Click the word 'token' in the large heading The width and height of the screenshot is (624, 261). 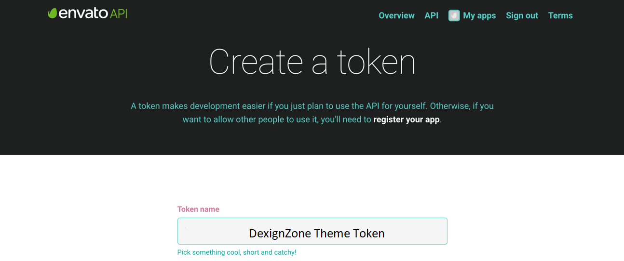[376, 62]
